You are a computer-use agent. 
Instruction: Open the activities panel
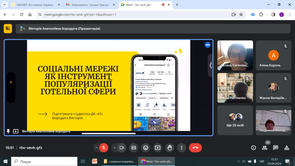(x=287, y=148)
